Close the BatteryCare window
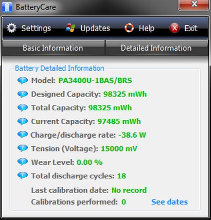The width and height of the screenshot is (211, 220). (x=194, y=4)
